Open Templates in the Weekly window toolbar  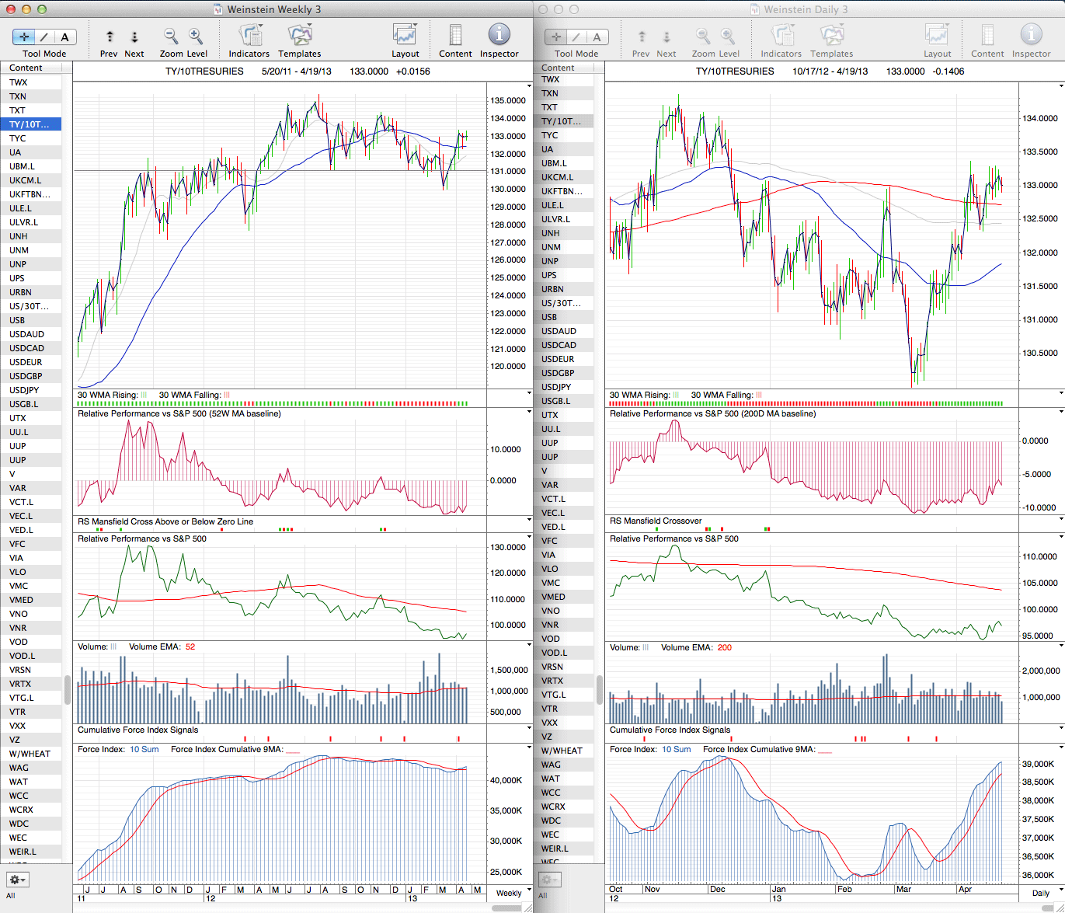tap(299, 36)
